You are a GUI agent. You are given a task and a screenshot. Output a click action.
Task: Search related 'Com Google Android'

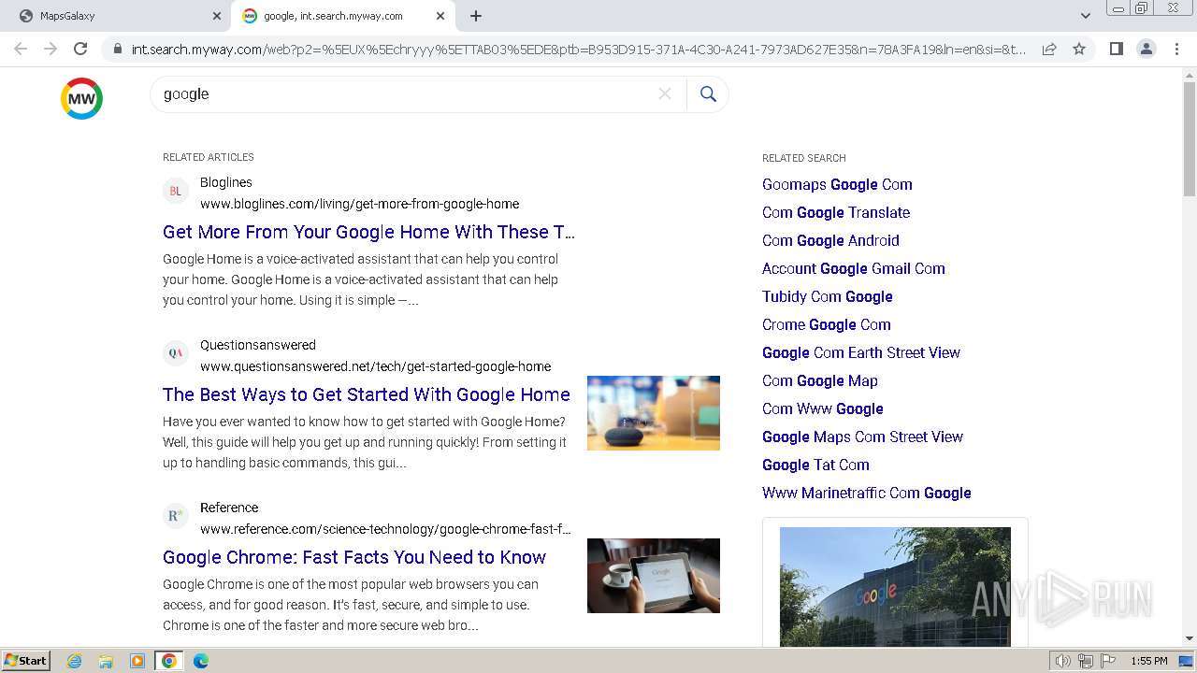830,240
